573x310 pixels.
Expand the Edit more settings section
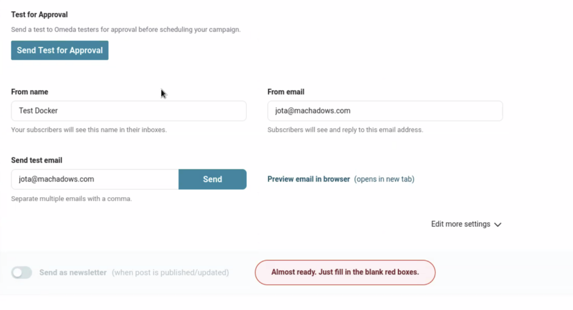coord(461,224)
